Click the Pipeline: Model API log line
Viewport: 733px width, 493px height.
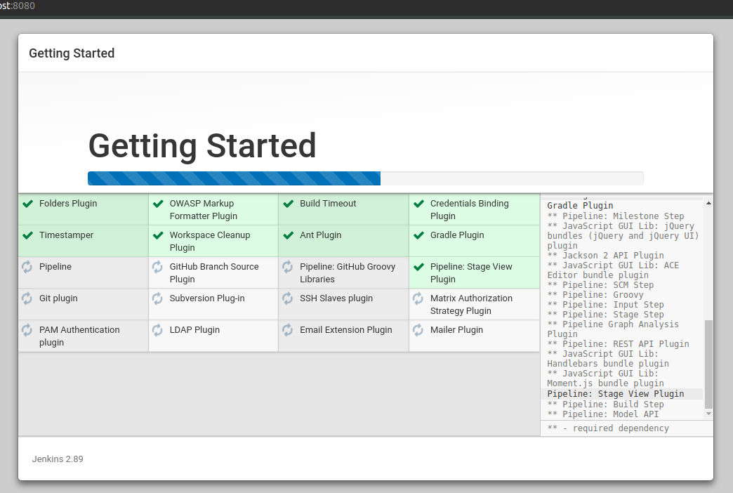click(x=603, y=414)
